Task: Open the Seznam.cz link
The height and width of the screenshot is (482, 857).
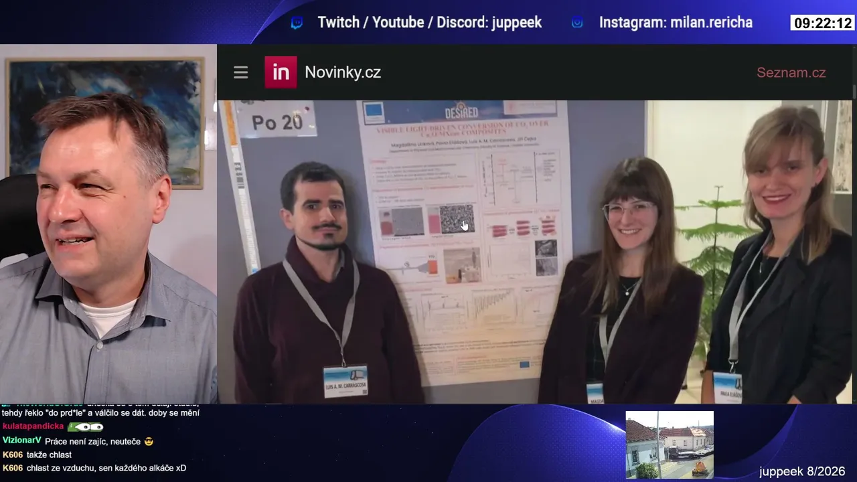Action: [791, 72]
